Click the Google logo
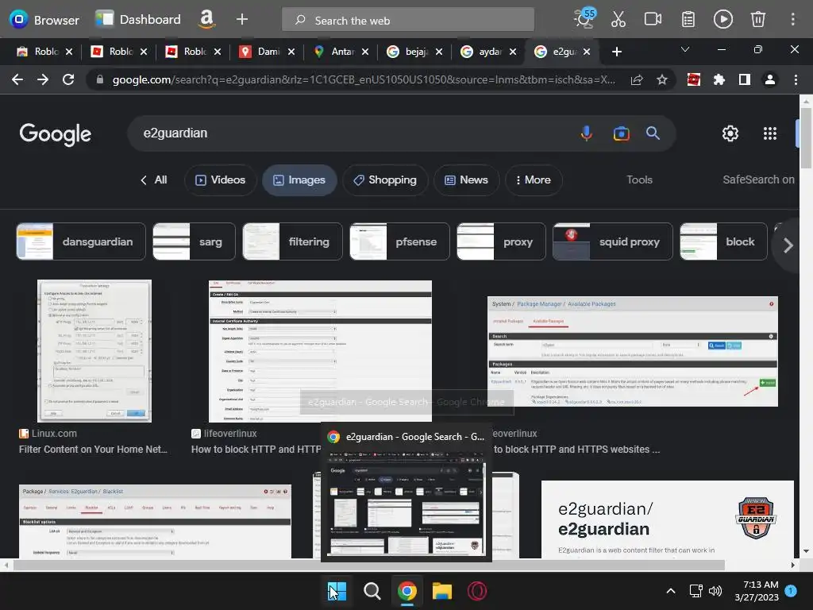This screenshot has height=610, width=813. [x=56, y=134]
